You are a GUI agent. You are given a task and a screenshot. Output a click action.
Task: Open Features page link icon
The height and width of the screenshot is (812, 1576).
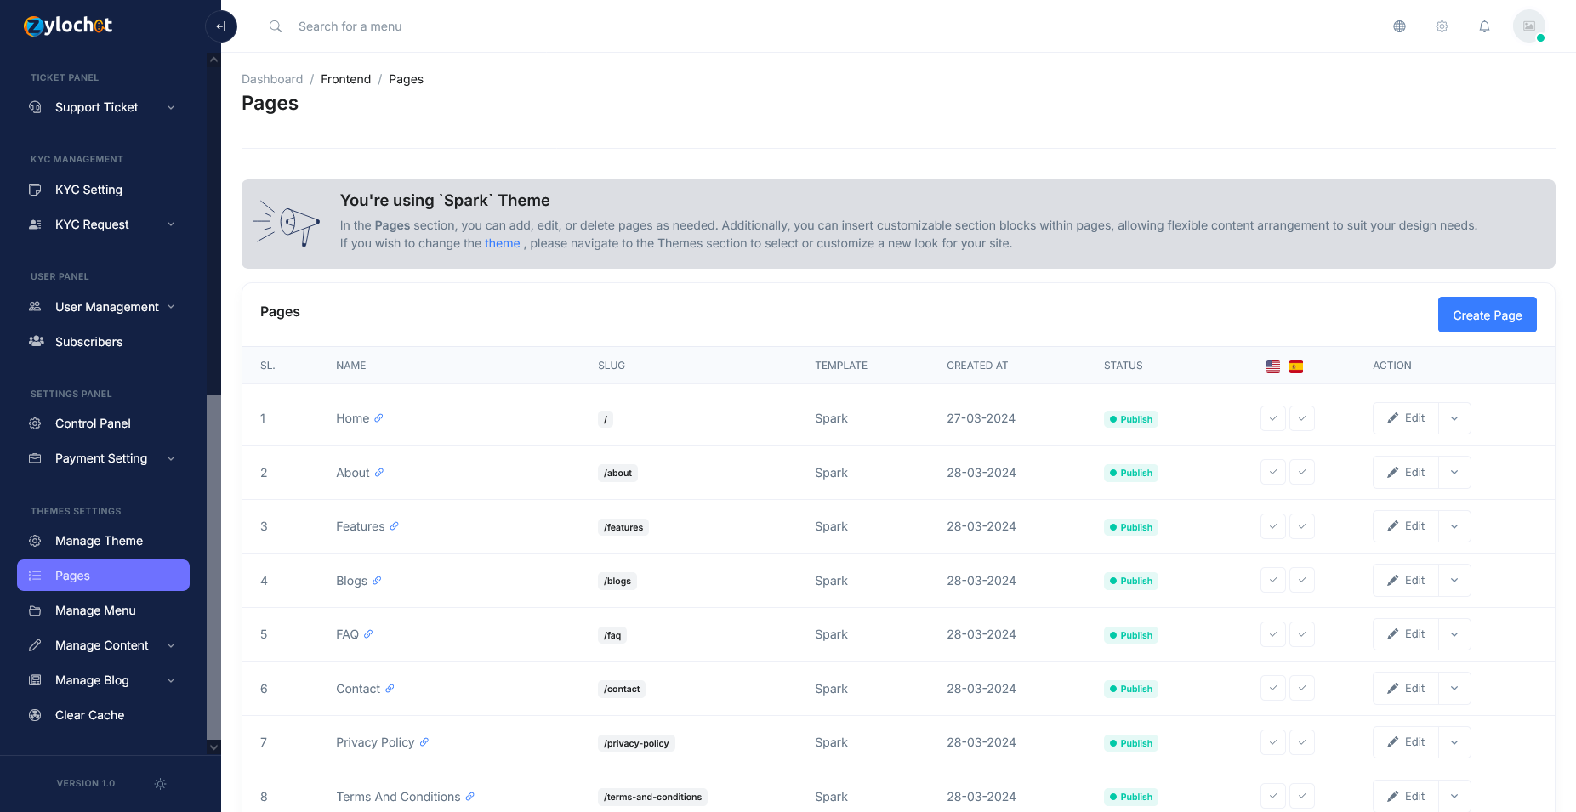click(x=395, y=526)
